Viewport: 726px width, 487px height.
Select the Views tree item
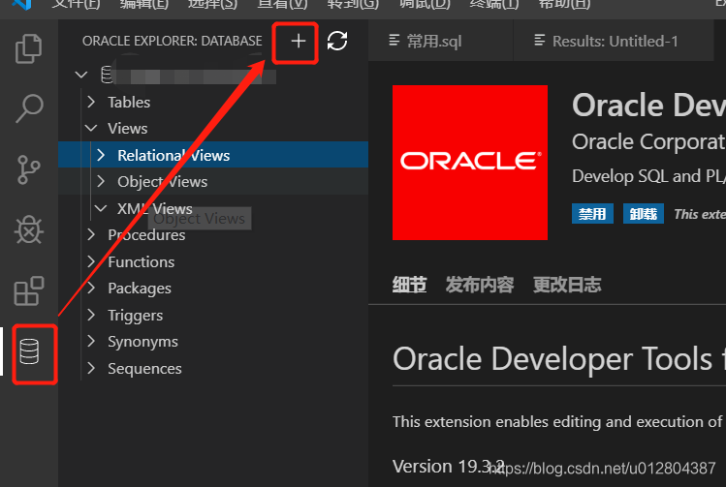tap(128, 128)
